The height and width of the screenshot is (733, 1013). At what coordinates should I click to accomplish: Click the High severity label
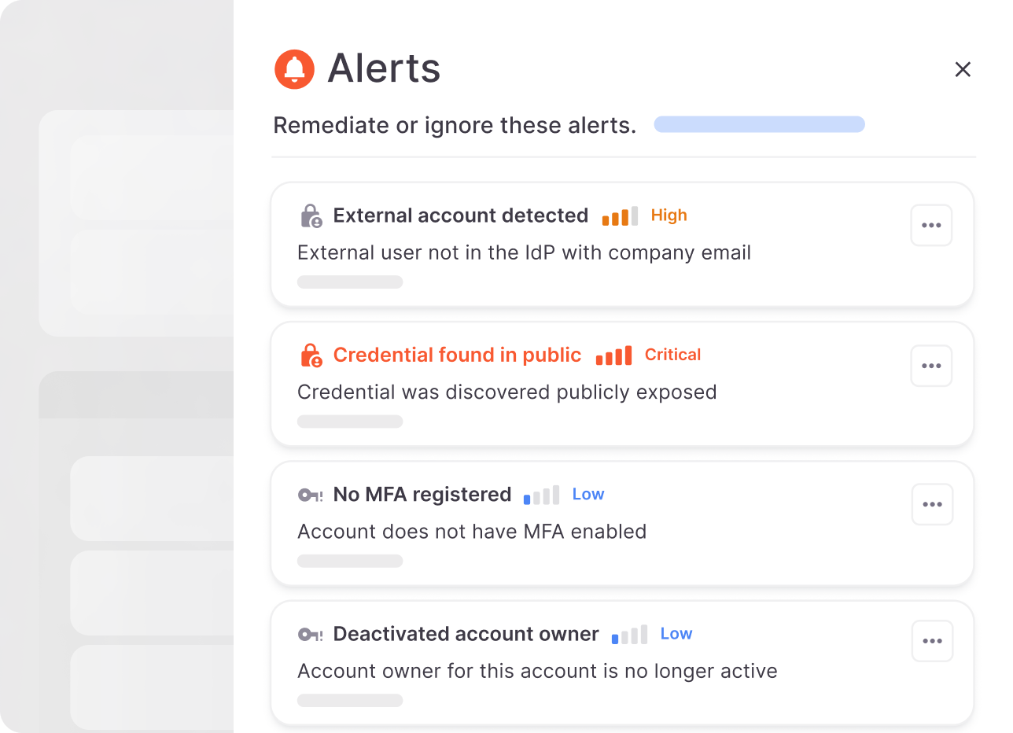click(x=668, y=215)
